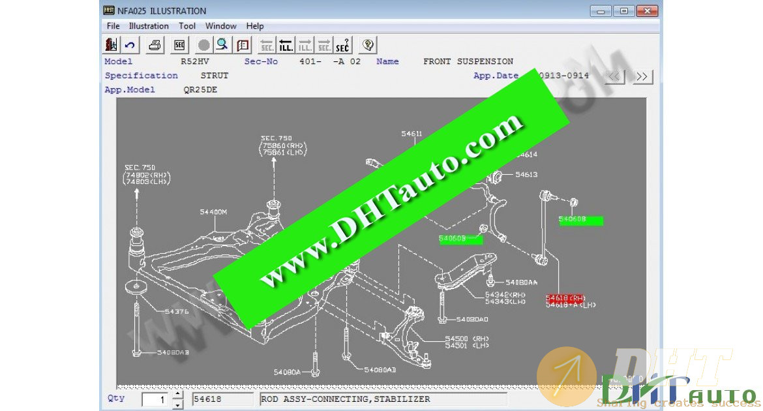Select part label 54080AD
Screen dimensions: 763x411
click(380, 370)
